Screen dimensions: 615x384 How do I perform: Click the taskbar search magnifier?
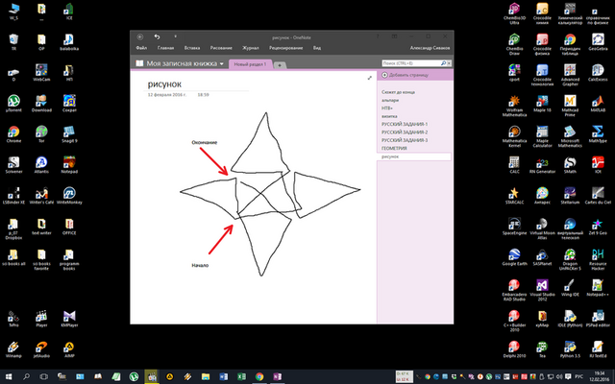[26, 376]
